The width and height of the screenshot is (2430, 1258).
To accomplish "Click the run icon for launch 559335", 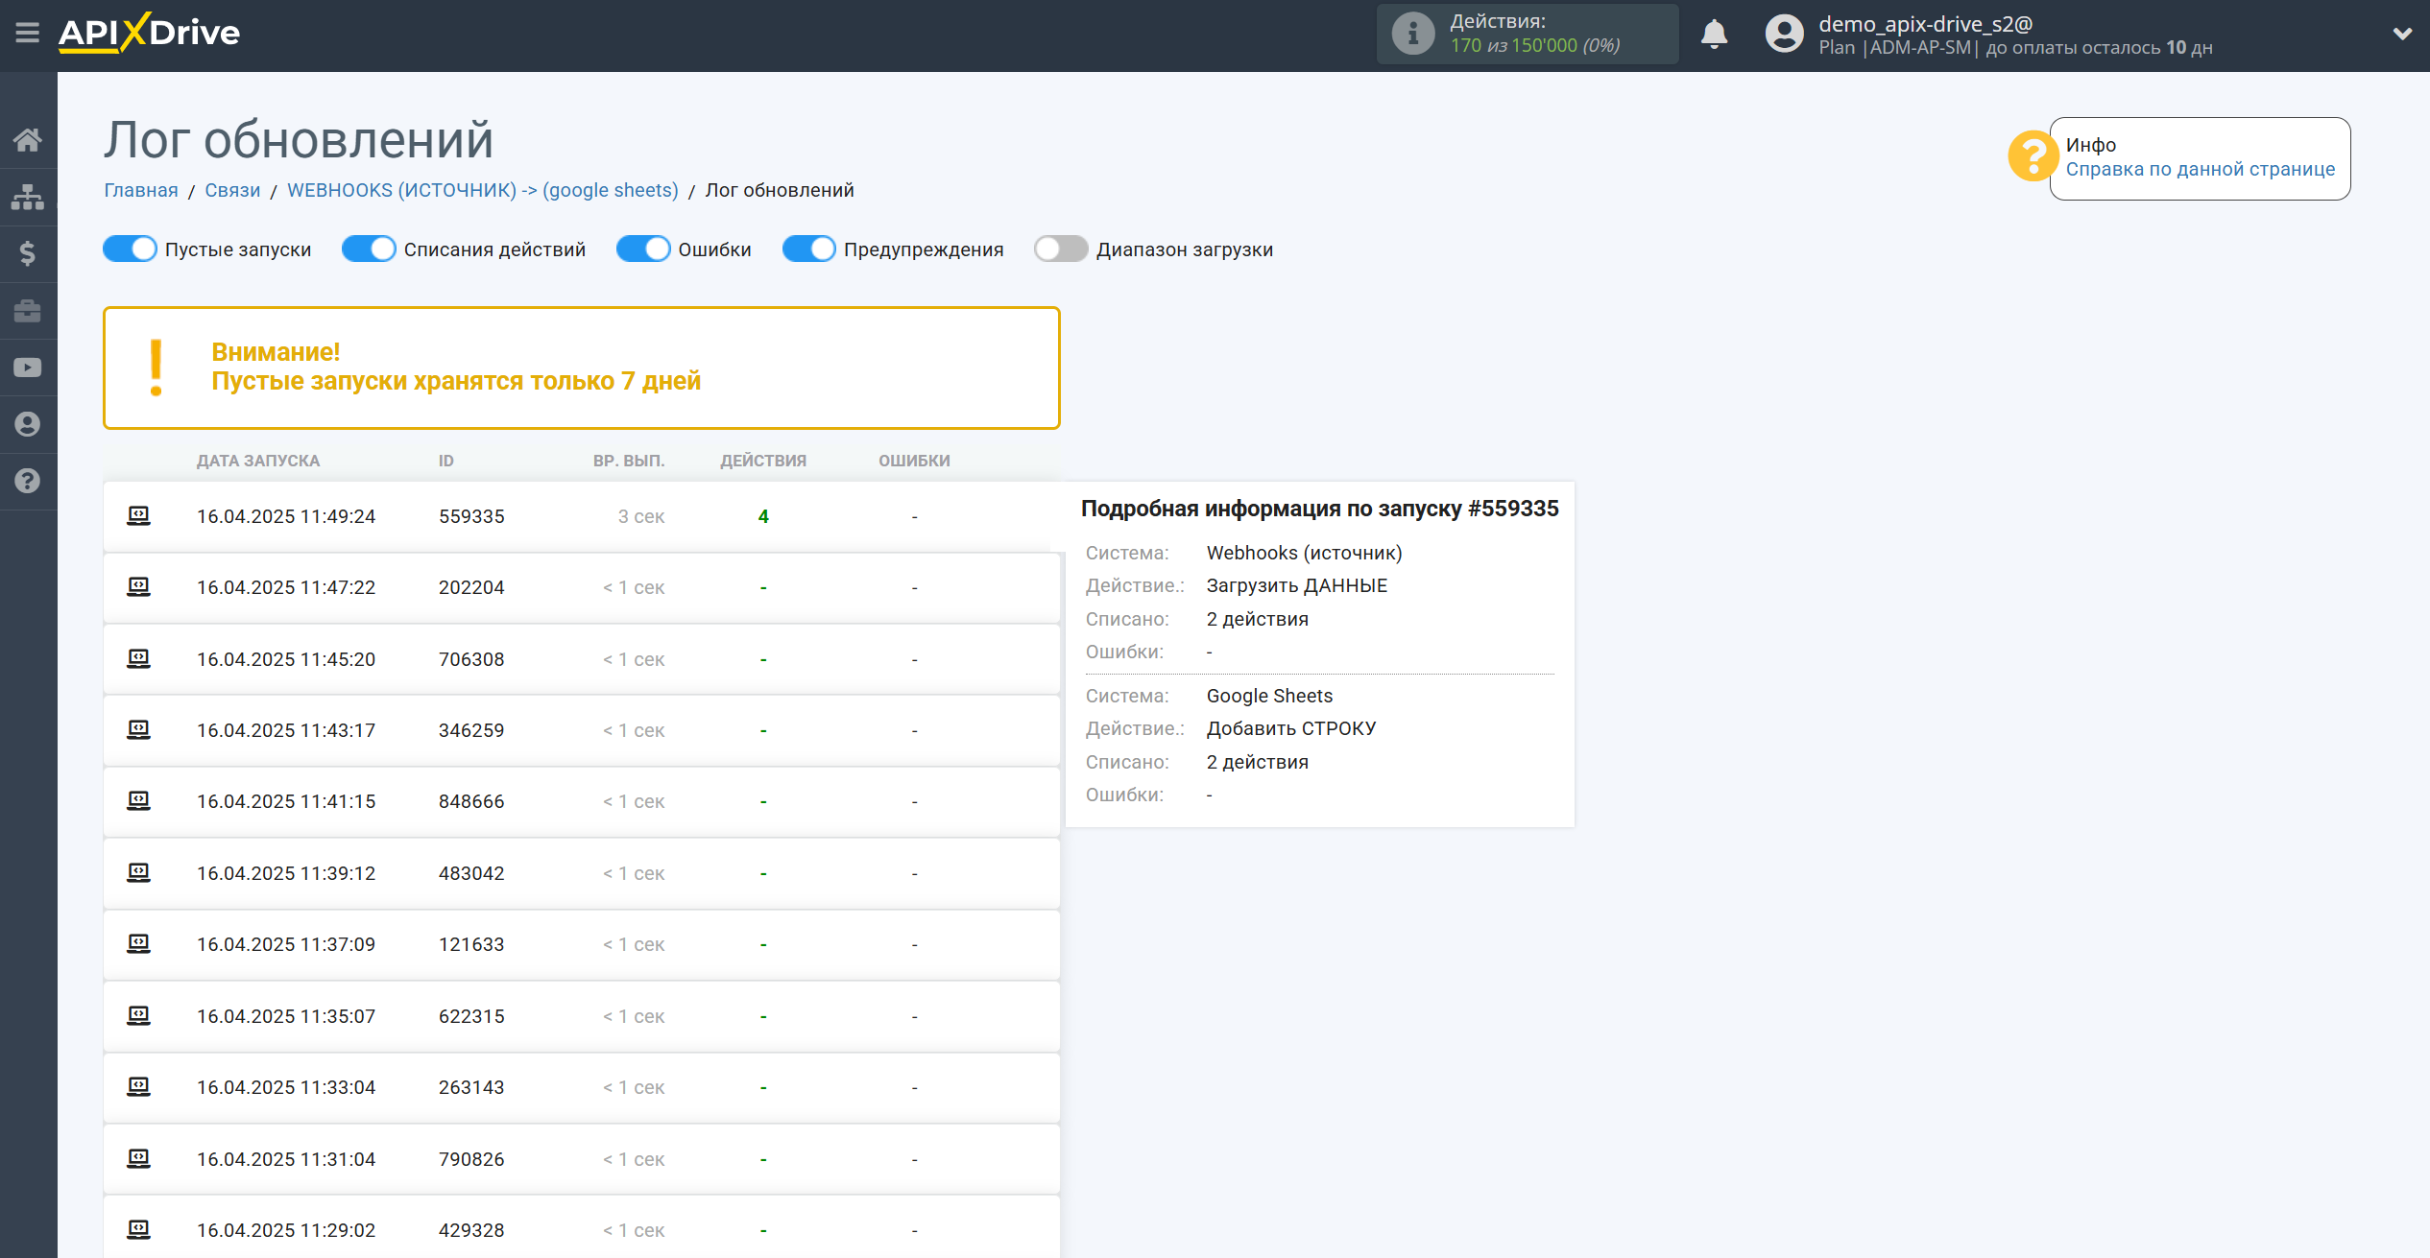I will point(139,515).
